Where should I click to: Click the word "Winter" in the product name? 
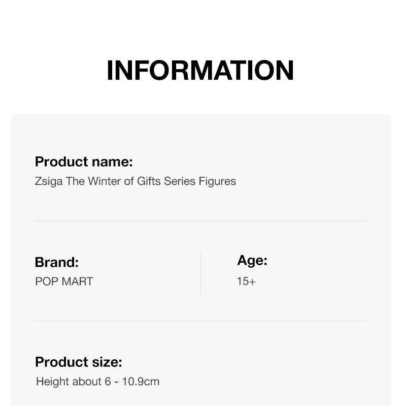point(105,181)
